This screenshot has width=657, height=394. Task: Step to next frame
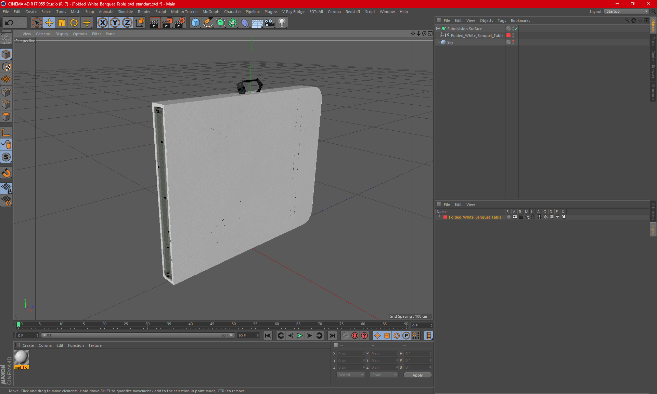[x=309, y=336]
